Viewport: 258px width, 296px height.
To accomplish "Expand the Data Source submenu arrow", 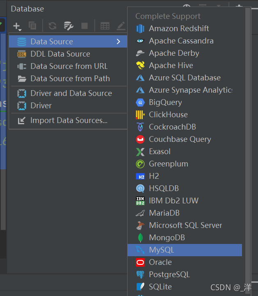I will (119, 41).
